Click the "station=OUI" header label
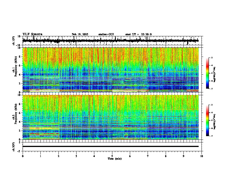 pyautogui.click(x=106, y=34)
